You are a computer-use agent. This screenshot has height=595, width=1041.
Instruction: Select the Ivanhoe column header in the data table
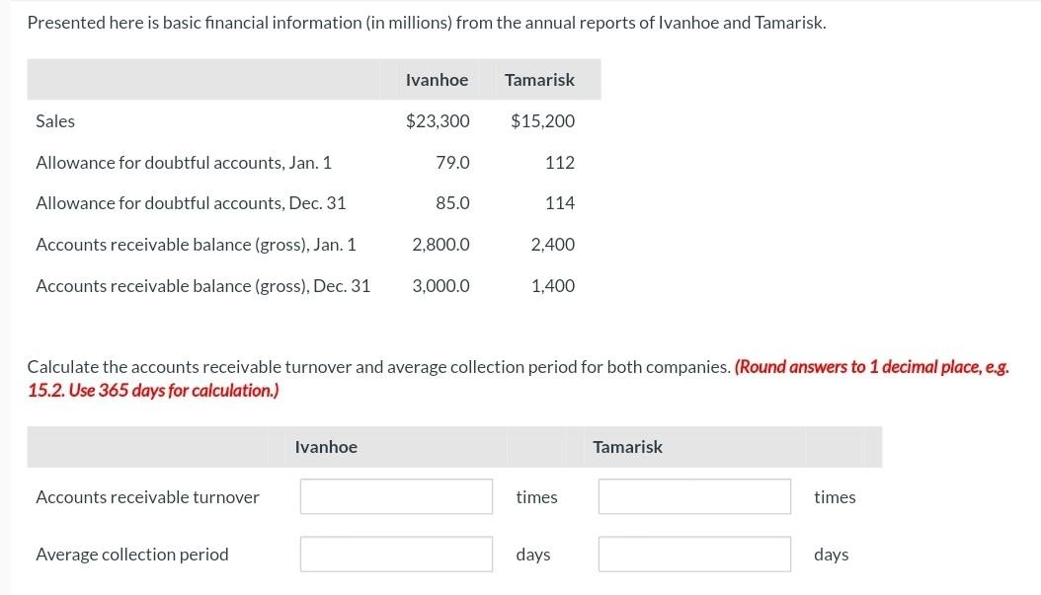coord(437,80)
